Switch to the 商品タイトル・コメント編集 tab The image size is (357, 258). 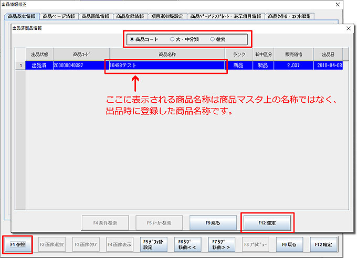point(289,16)
